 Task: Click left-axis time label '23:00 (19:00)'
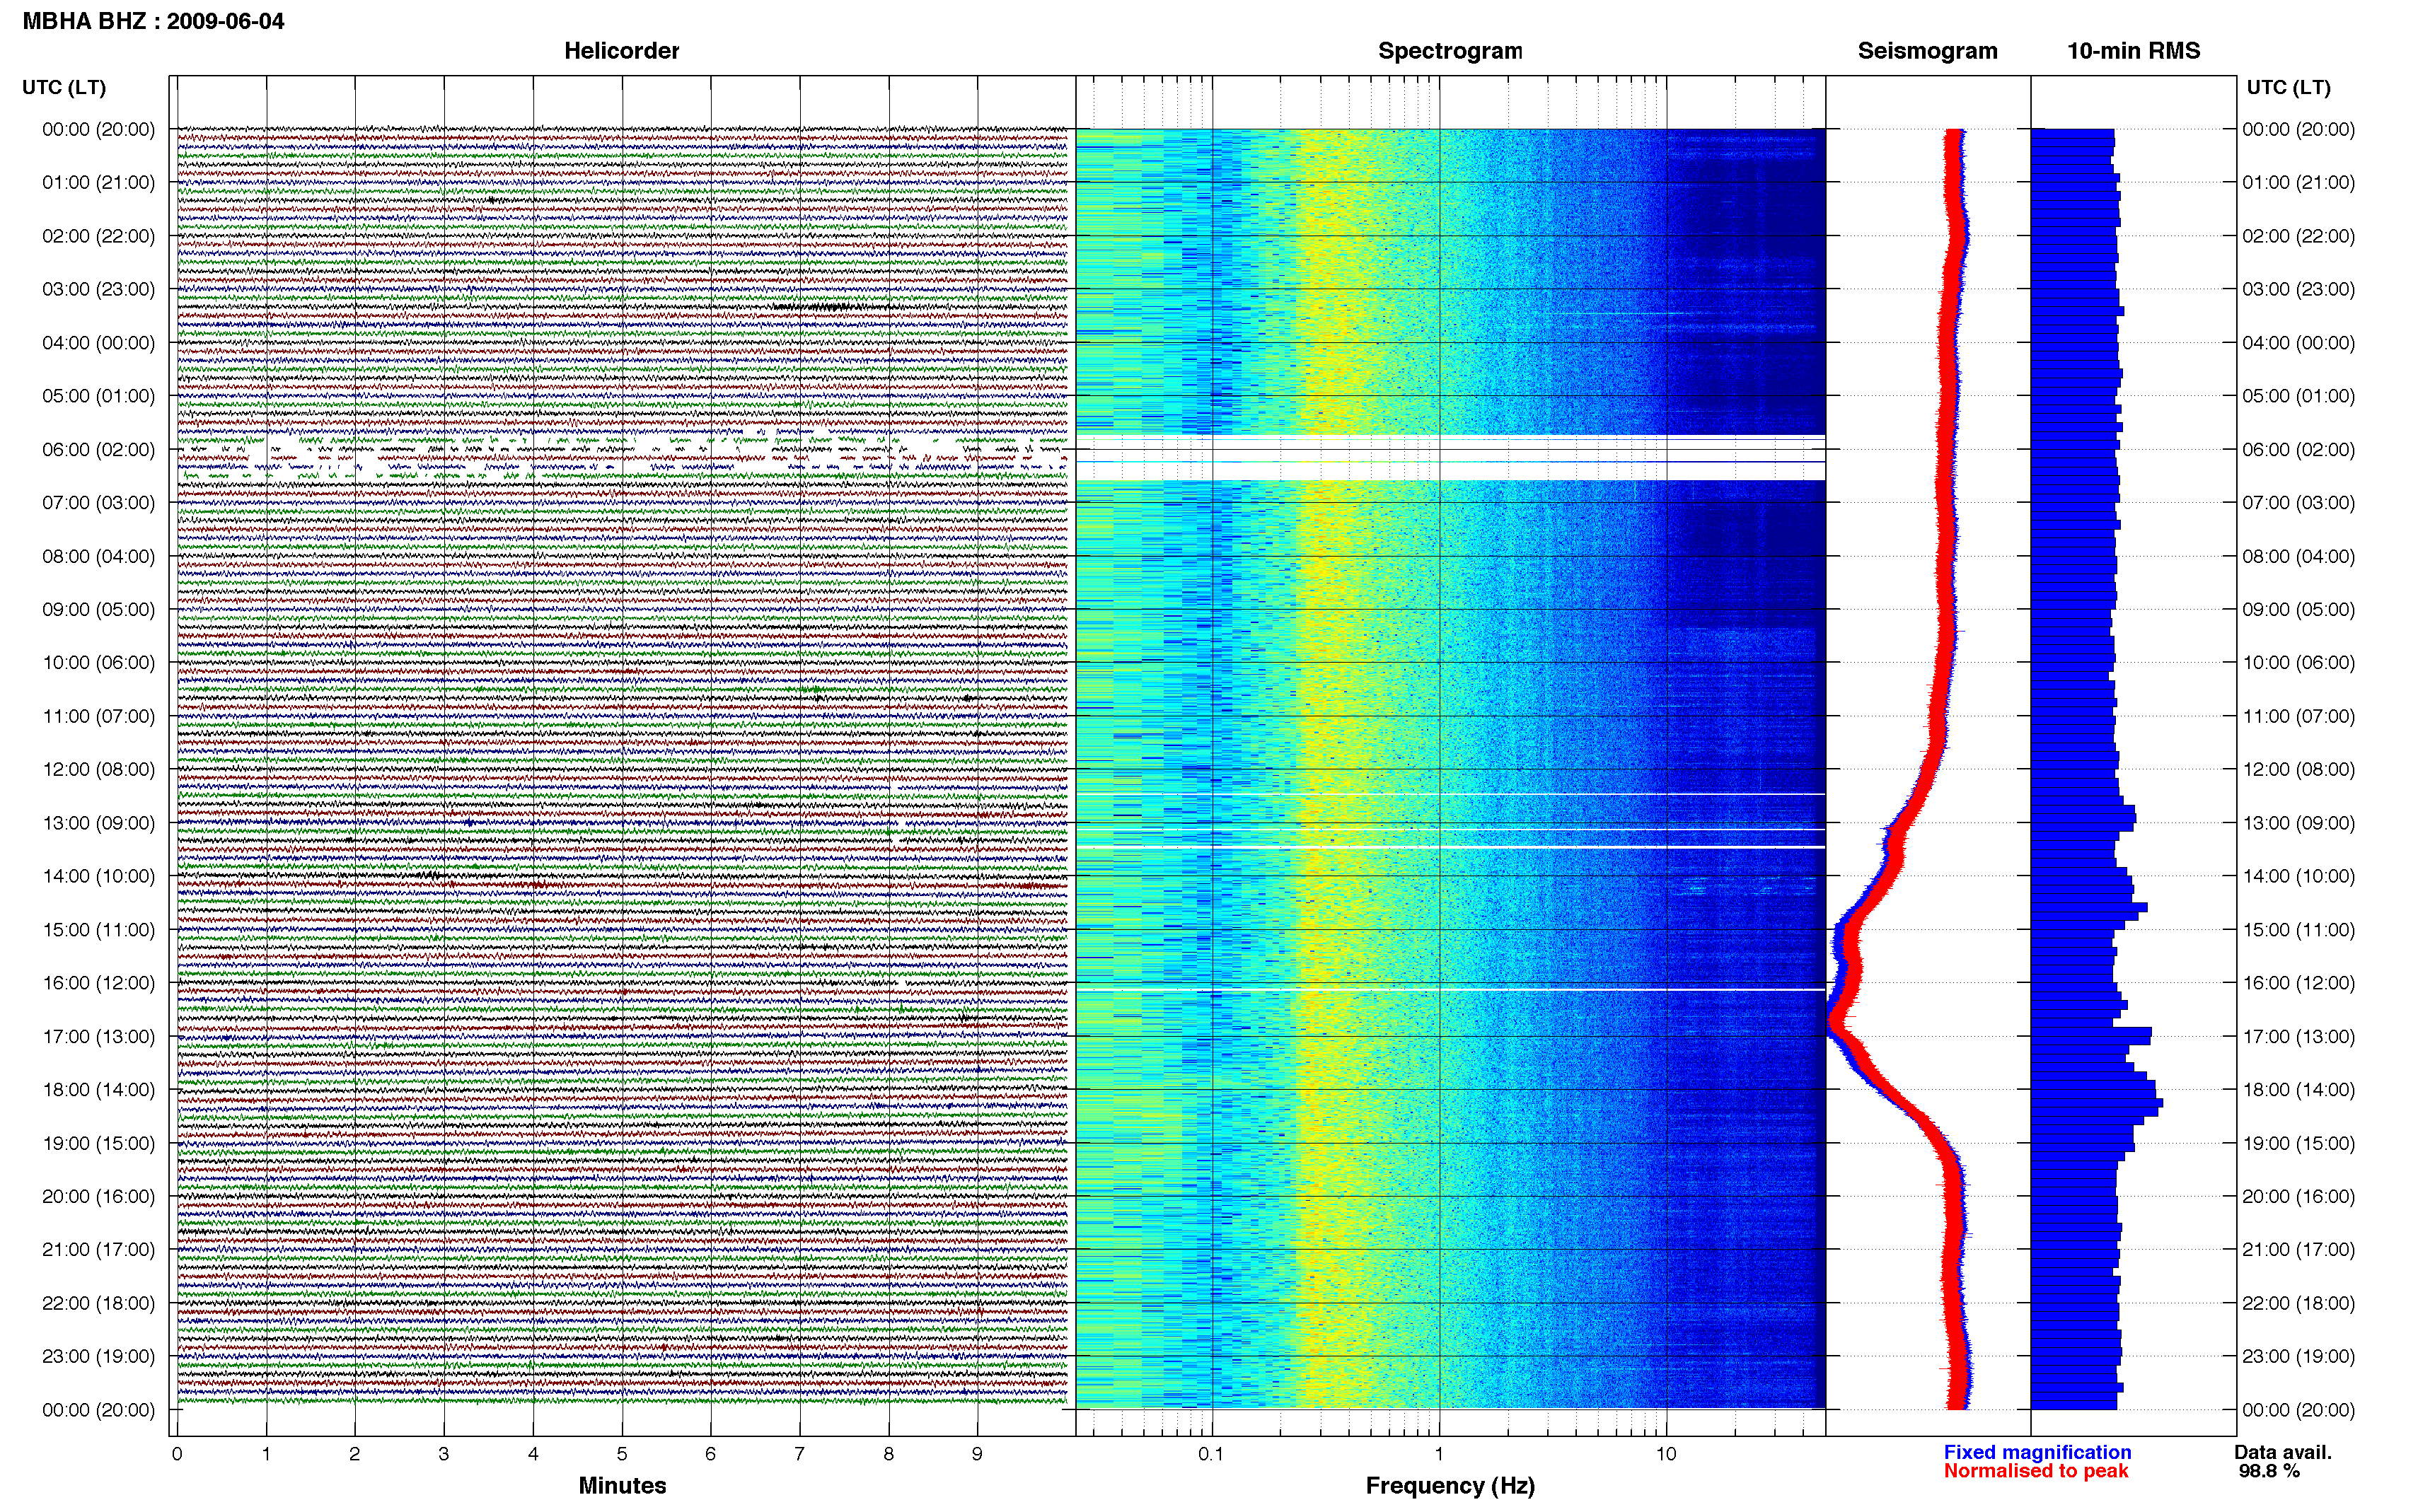tap(99, 1357)
